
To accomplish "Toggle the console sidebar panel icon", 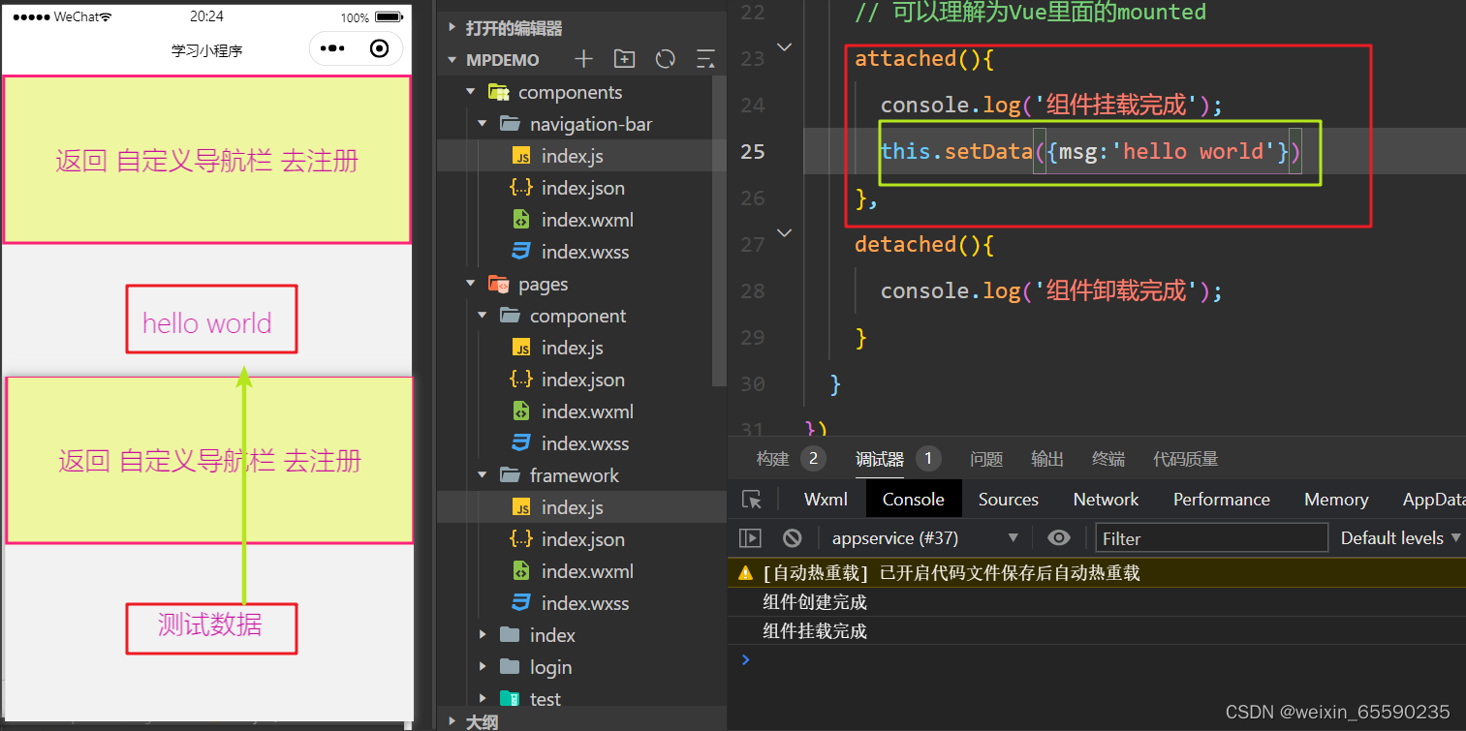I will pos(750,538).
